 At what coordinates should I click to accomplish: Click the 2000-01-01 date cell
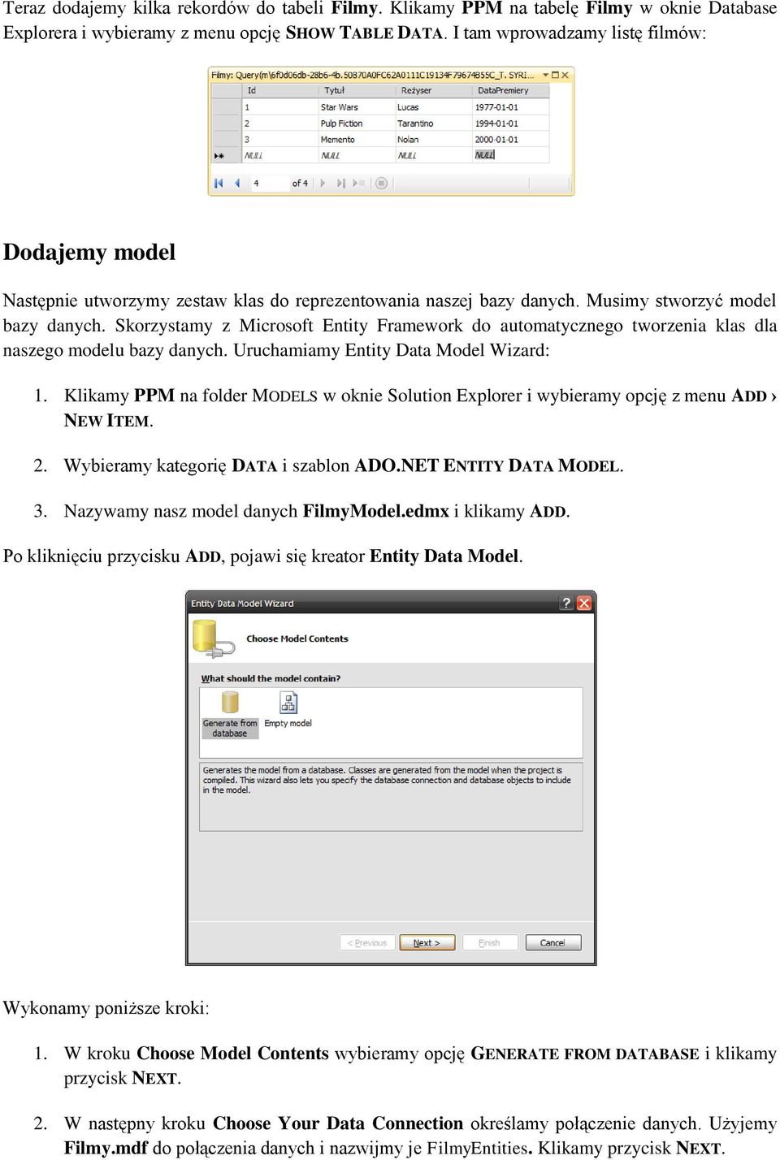(511, 140)
